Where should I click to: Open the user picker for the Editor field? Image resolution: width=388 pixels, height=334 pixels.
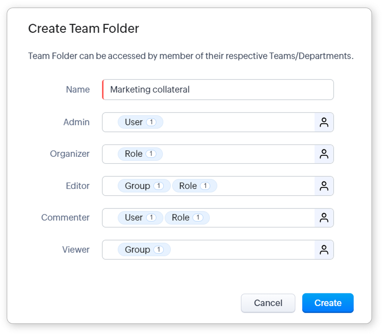[x=324, y=186]
